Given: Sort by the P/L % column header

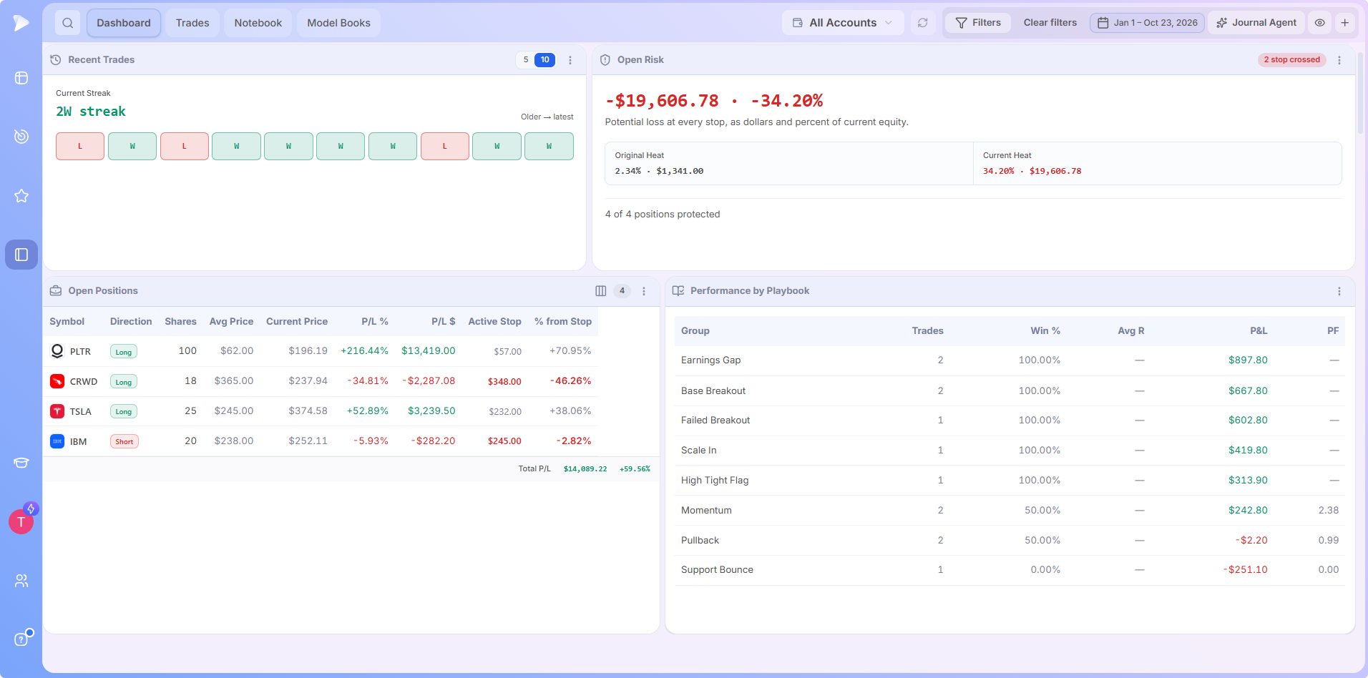Looking at the screenshot, I should pos(375,322).
